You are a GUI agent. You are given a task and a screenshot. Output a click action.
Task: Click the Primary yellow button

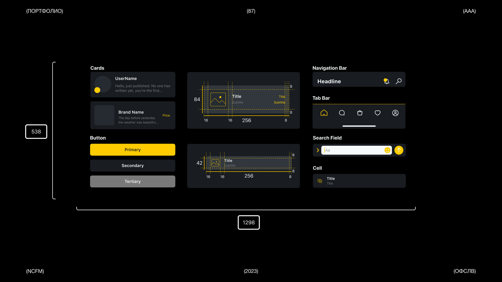(133, 150)
